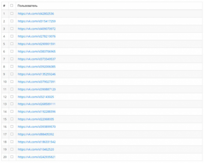204x163 pixels.
Task: Click the vk.com/id383706965 link
Action: 37,51
